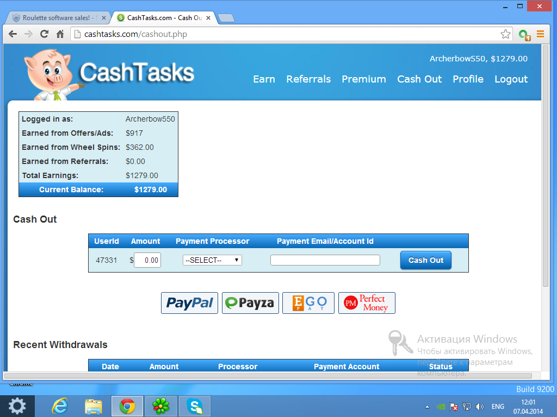Click the UserId value 47331
The height and width of the screenshot is (417, 557).
coord(106,260)
